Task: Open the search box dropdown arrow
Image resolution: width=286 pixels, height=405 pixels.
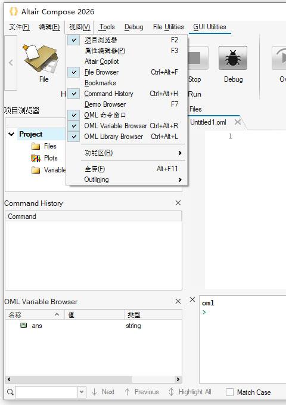Action: [x=82, y=392]
